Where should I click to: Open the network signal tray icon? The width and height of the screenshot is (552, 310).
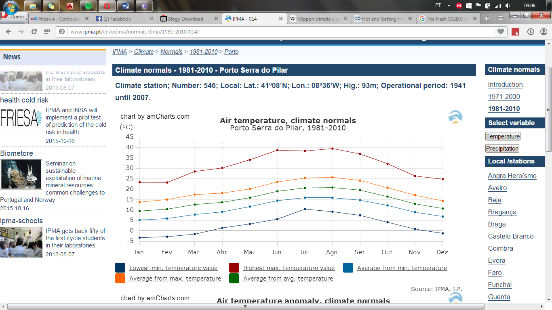(x=498, y=6)
